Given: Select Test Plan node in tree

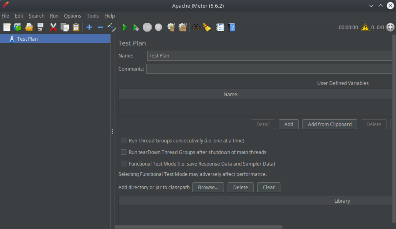Looking at the screenshot, I should 55,39.
